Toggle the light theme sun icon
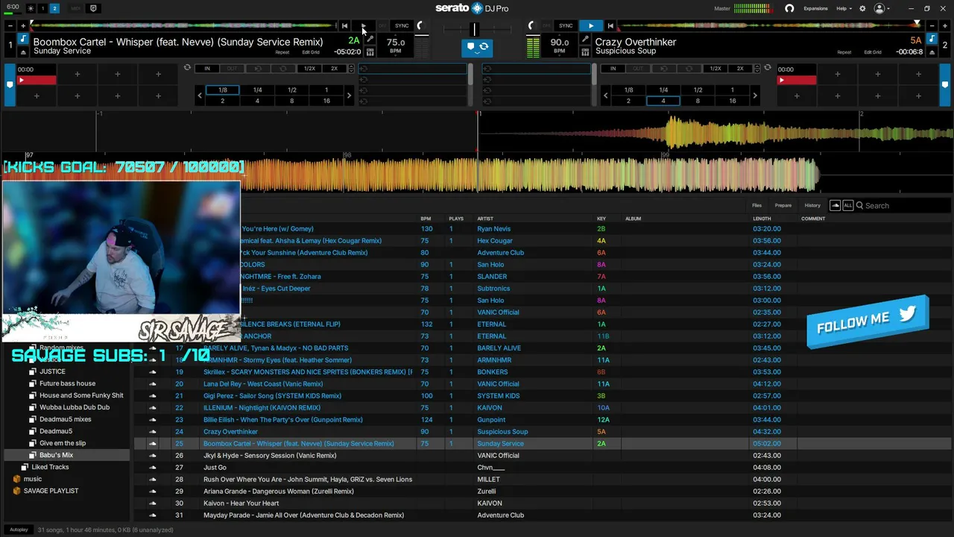This screenshot has height=537, width=954. tap(31, 8)
